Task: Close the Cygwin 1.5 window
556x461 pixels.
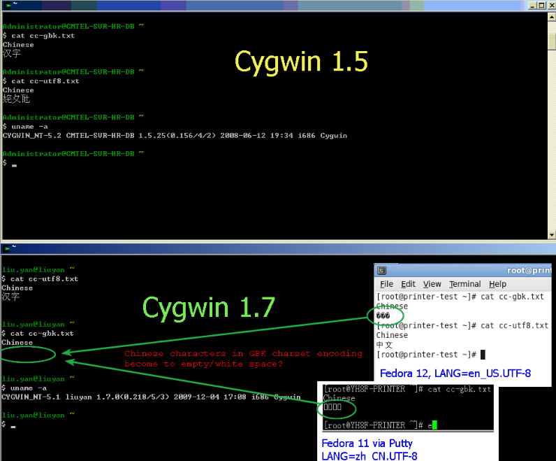Action: pos(551,6)
